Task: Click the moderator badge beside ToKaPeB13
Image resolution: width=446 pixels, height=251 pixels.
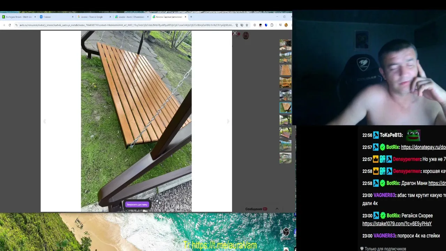Action: 376,135
